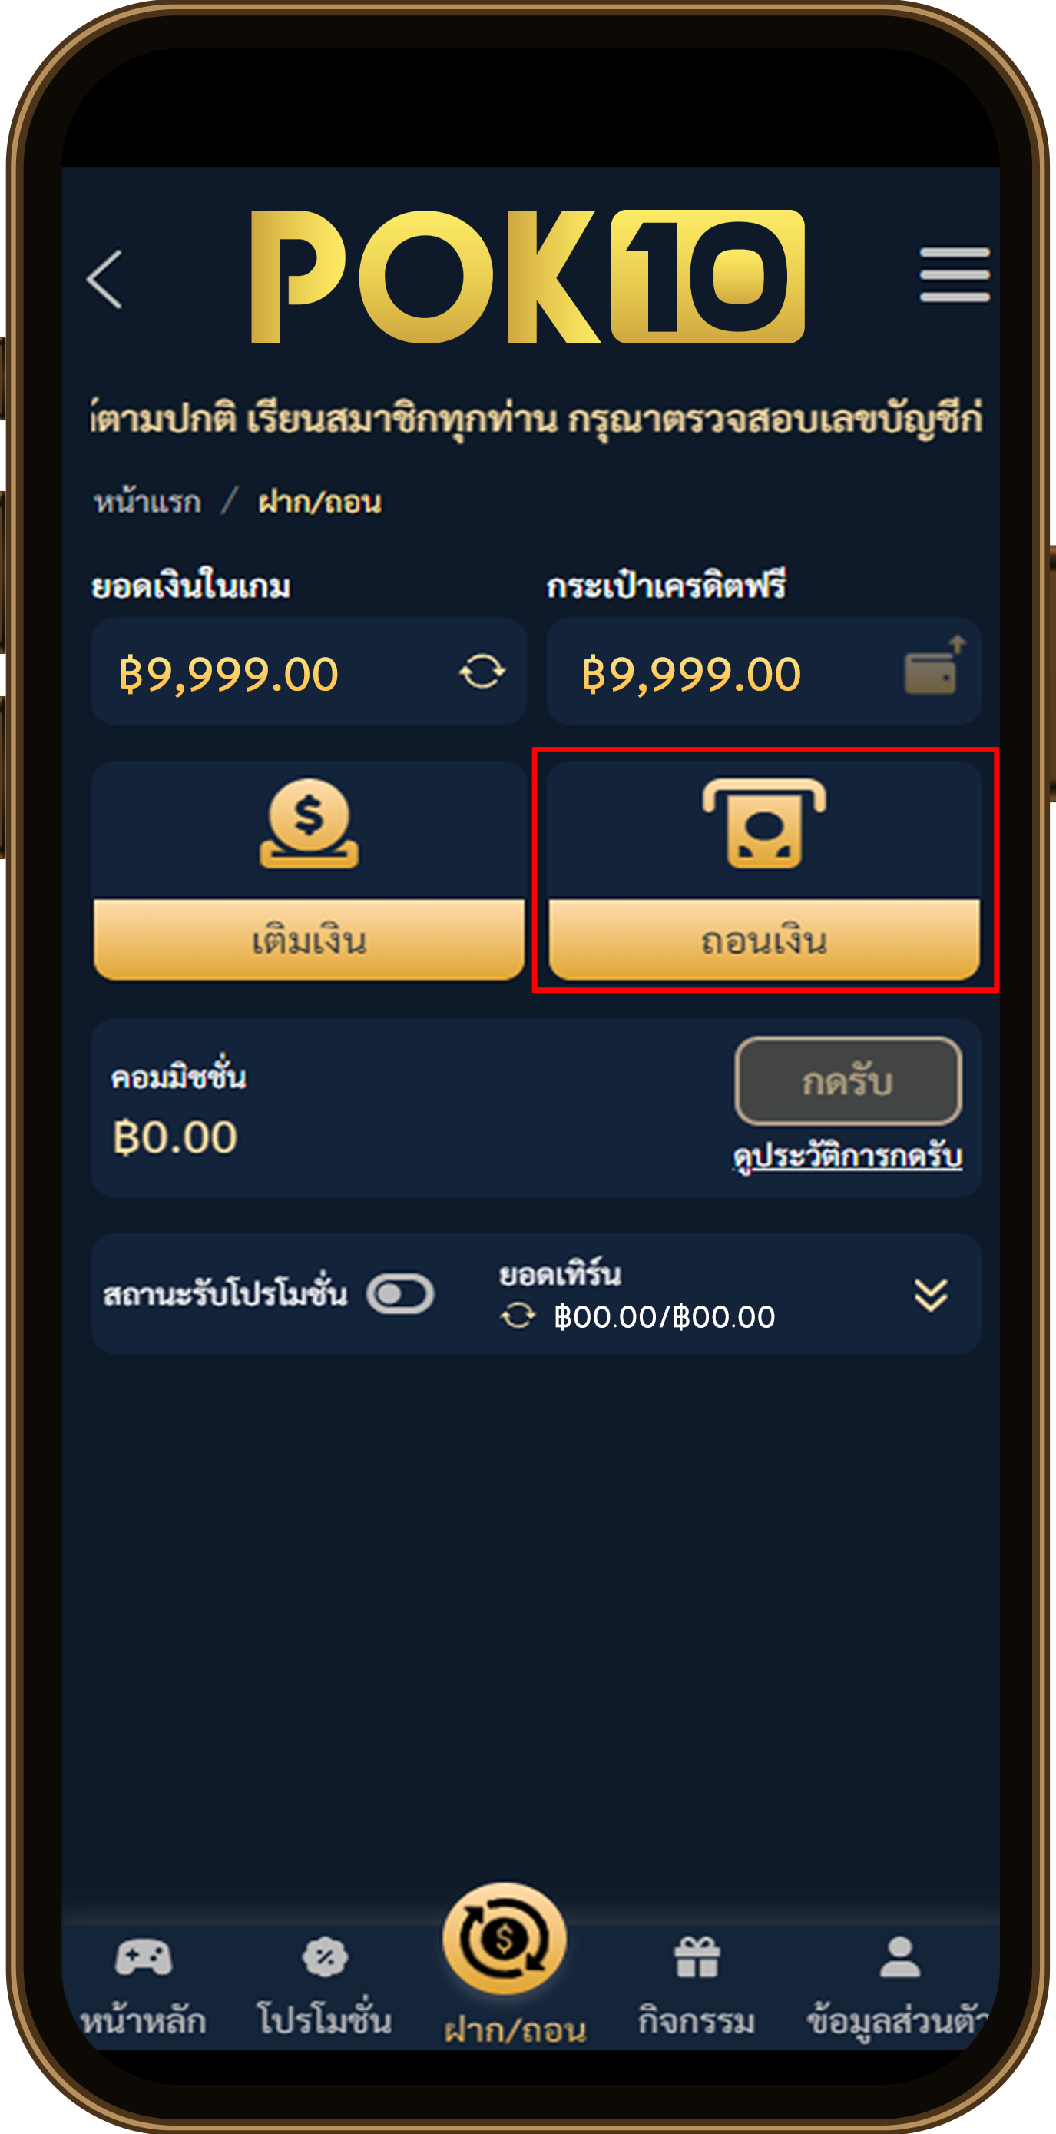The width and height of the screenshot is (1056, 2134).
Task: Click the ถอนเงิน button
Action: point(763,941)
